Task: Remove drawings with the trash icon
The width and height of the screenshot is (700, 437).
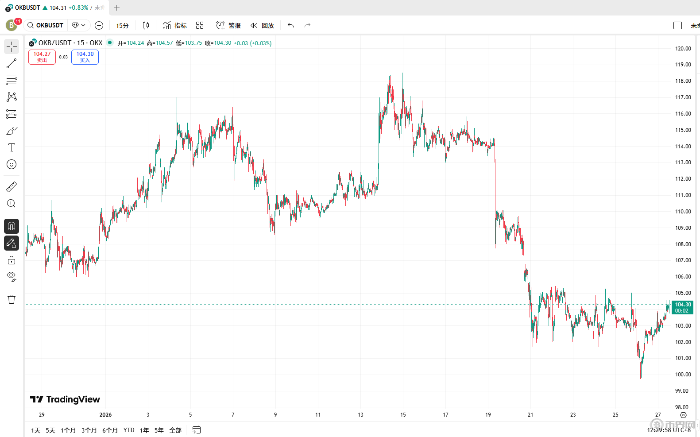Action: click(x=12, y=299)
